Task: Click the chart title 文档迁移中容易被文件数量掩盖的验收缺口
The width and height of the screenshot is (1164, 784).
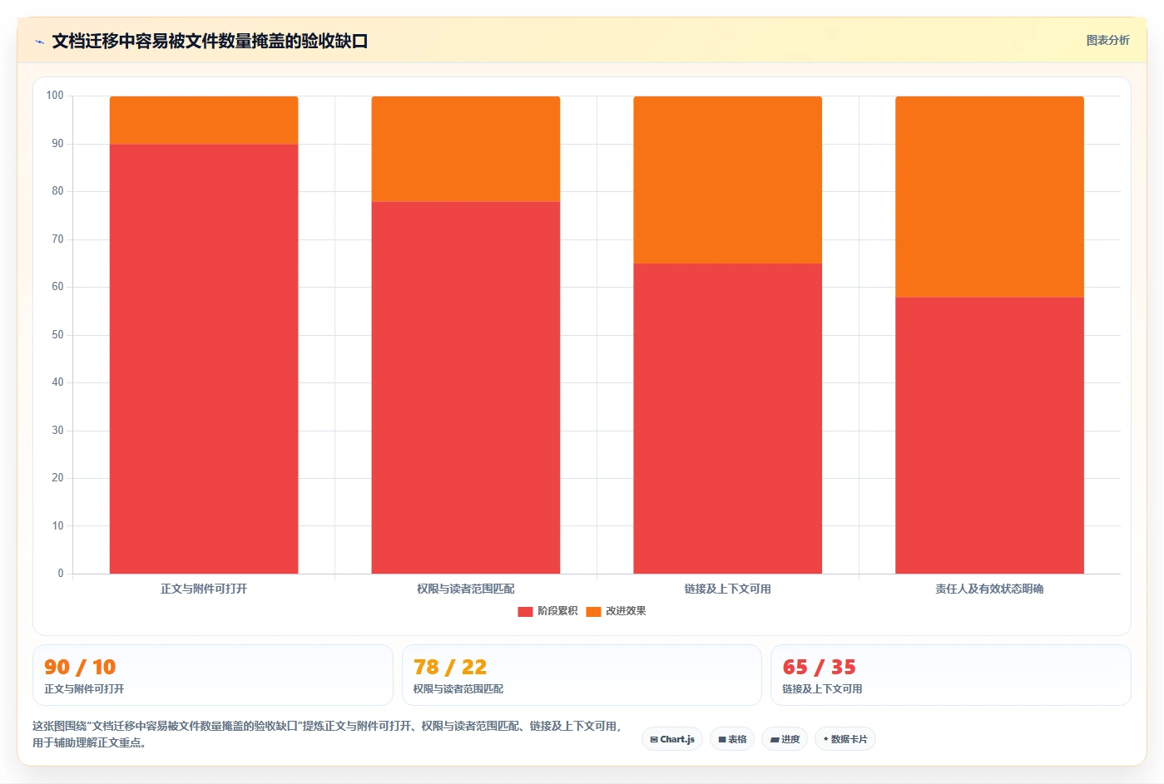Action: click(x=210, y=41)
